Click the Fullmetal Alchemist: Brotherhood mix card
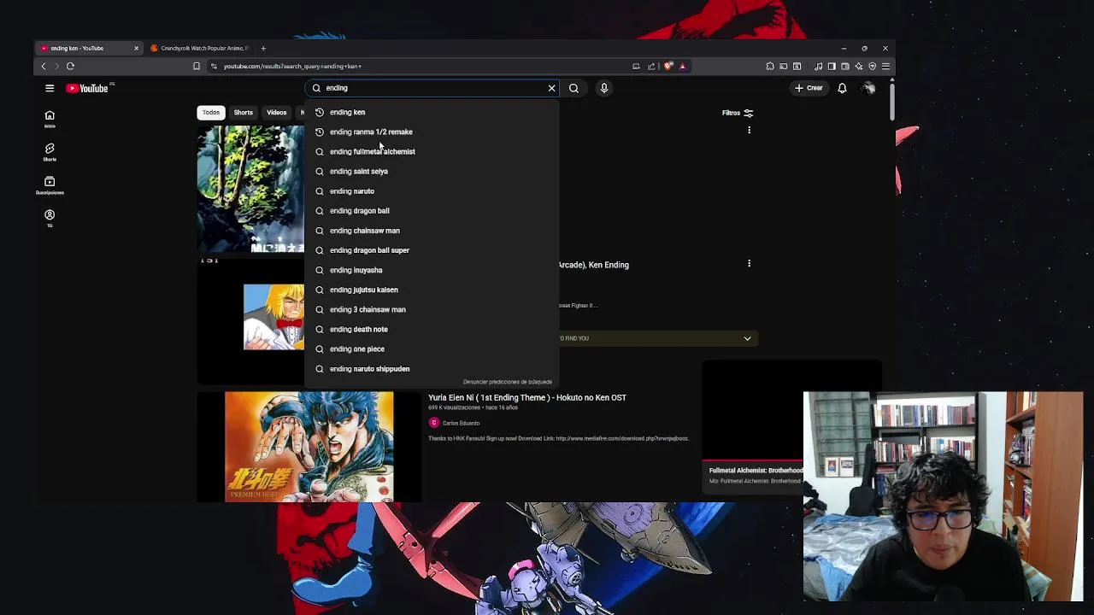1094x615 pixels. pos(756,475)
